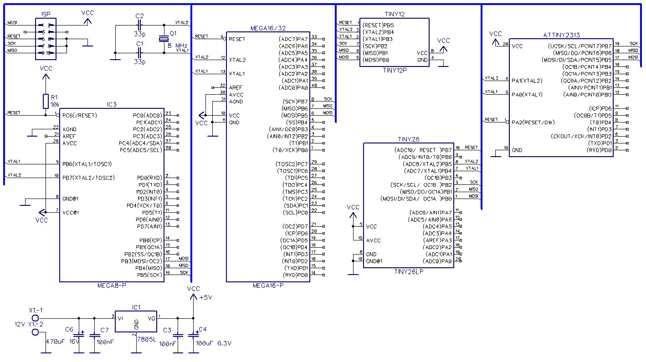Click the PA1(XTAL2) pin label

point(527,81)
